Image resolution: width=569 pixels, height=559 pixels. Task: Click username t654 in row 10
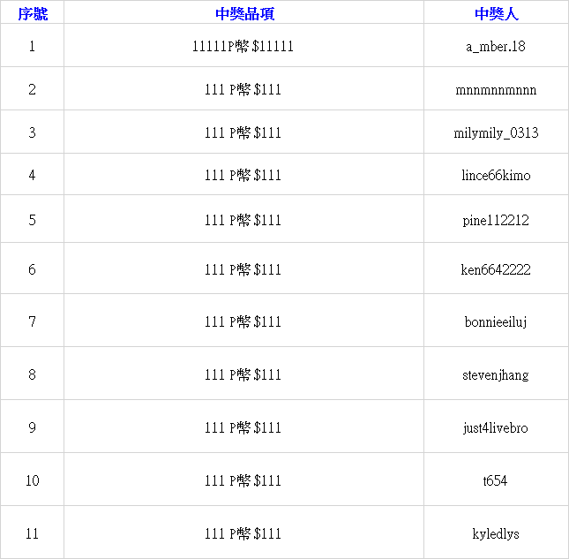(495, 480)
